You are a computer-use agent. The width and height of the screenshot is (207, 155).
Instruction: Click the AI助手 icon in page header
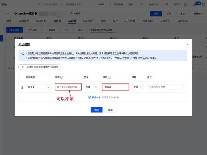coord(71,14)
